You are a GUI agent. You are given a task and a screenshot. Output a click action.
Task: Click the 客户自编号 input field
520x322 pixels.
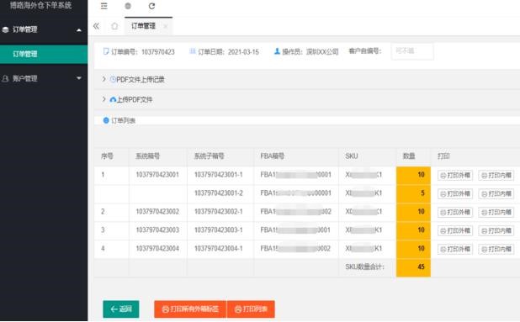(x=412, y=51)
